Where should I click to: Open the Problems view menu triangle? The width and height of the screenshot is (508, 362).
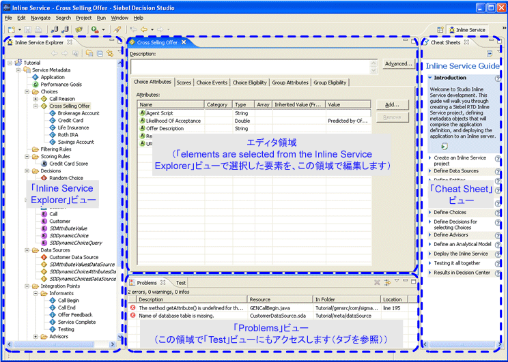pos(397,281)
